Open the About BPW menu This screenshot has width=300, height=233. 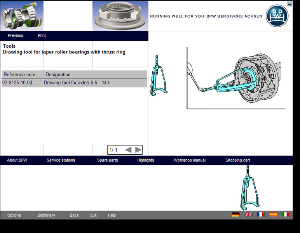click(17, 161)
